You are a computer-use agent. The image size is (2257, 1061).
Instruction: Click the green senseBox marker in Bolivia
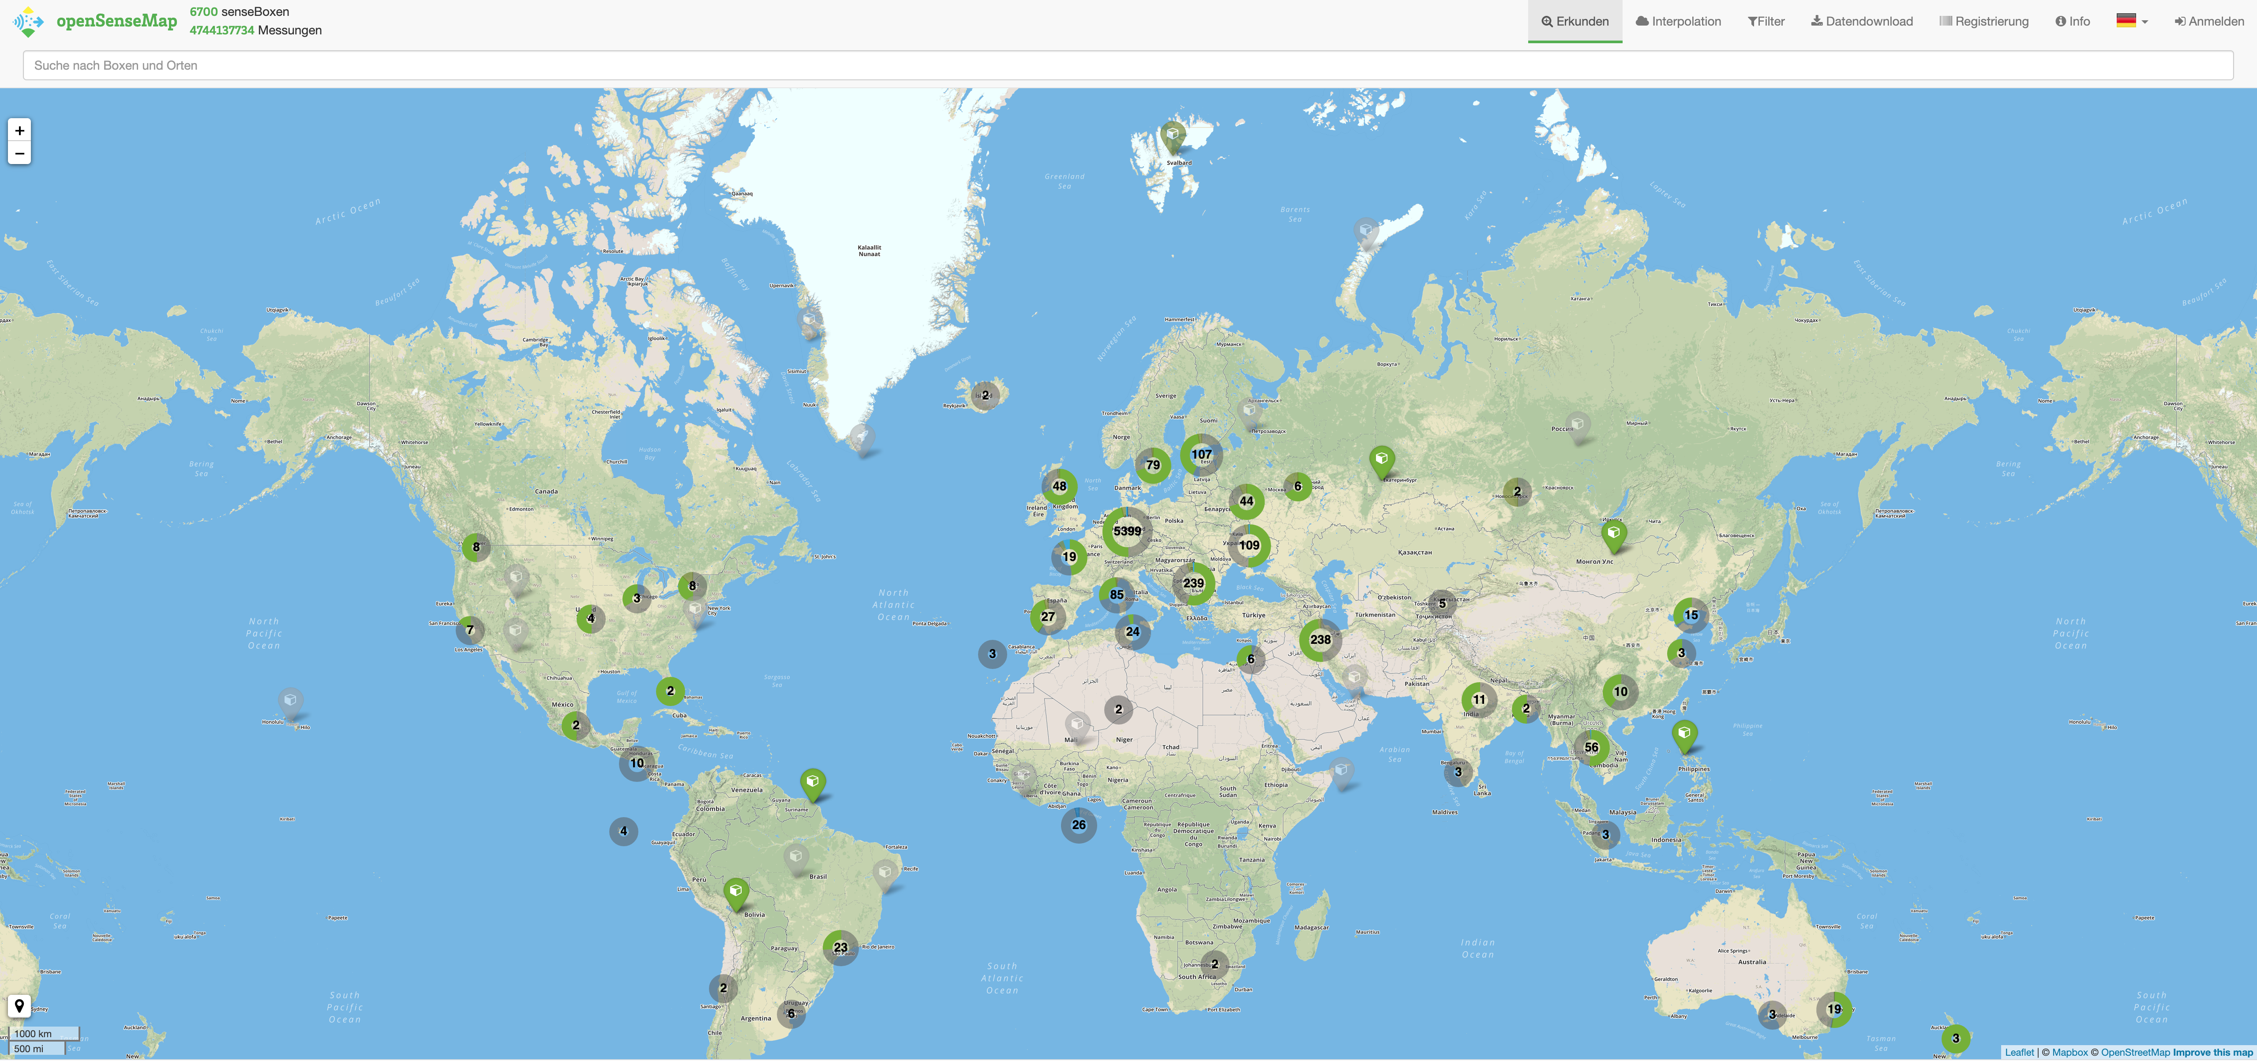pyautogui.click(x=736, y=892)
